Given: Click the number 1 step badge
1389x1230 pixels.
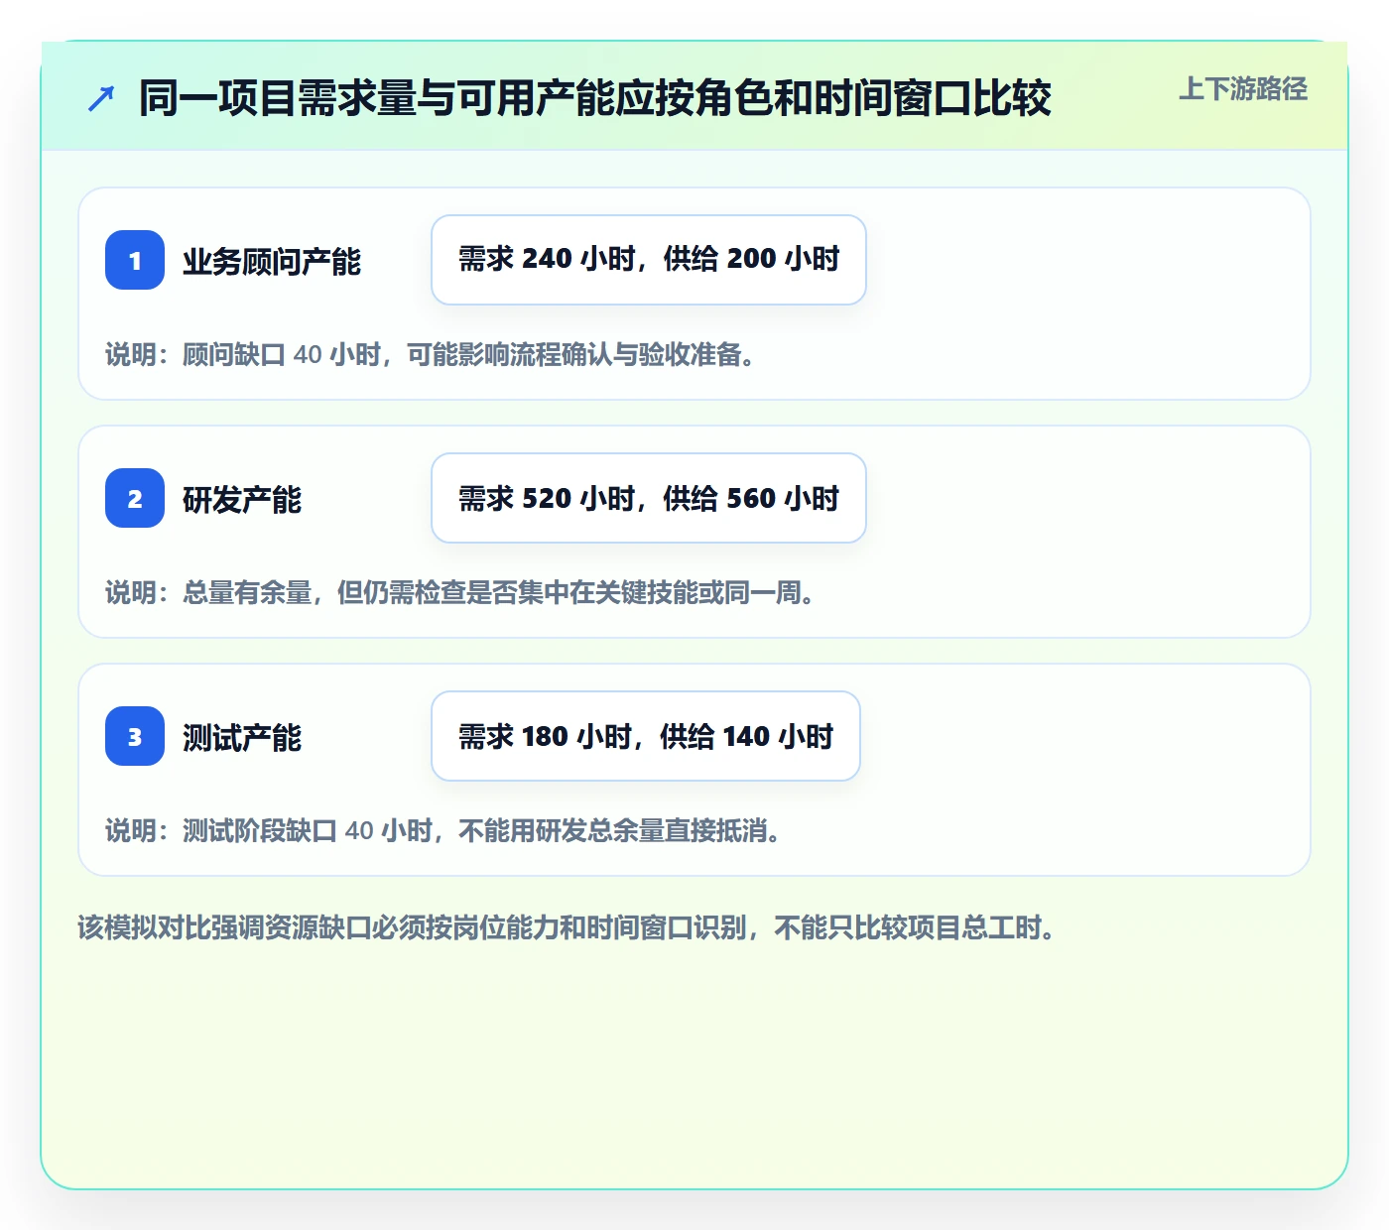Looking at the screenshot, I should (x=135, y=260).
